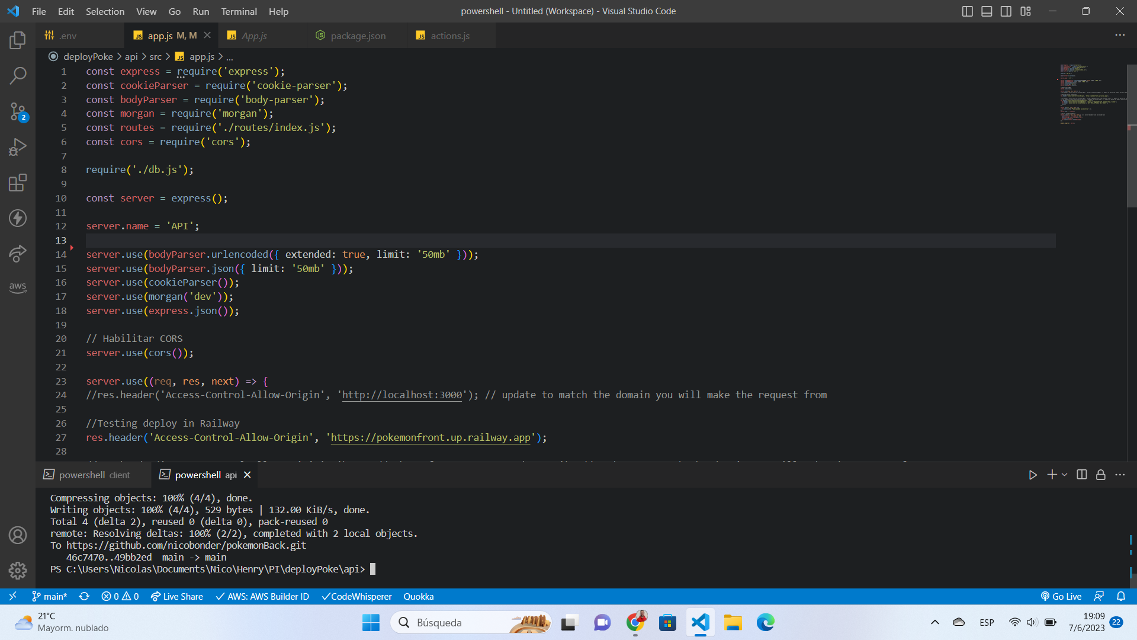The width and height of the screenshot is (1137, 640).
Task: Open Run and Debug view
Action: [18, 147]
